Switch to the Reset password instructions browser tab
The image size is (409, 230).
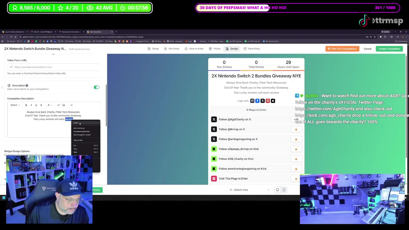[71, 32]
